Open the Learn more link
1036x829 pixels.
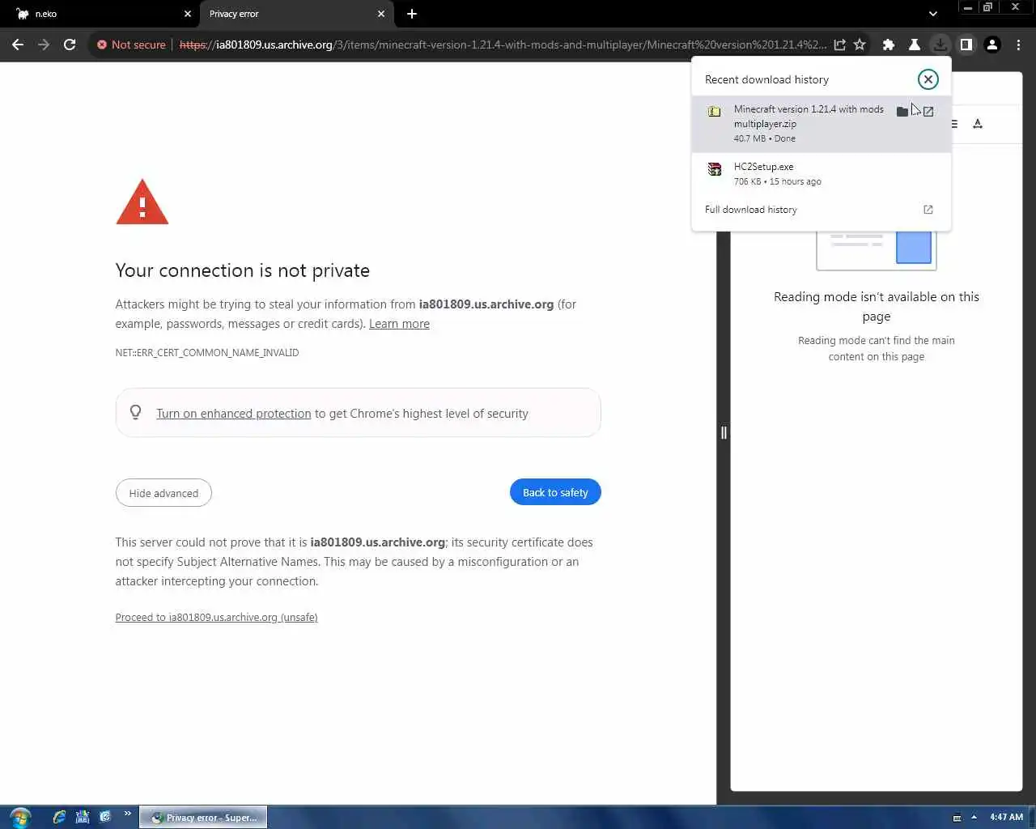pyautogui.click(x=399, y=324)
